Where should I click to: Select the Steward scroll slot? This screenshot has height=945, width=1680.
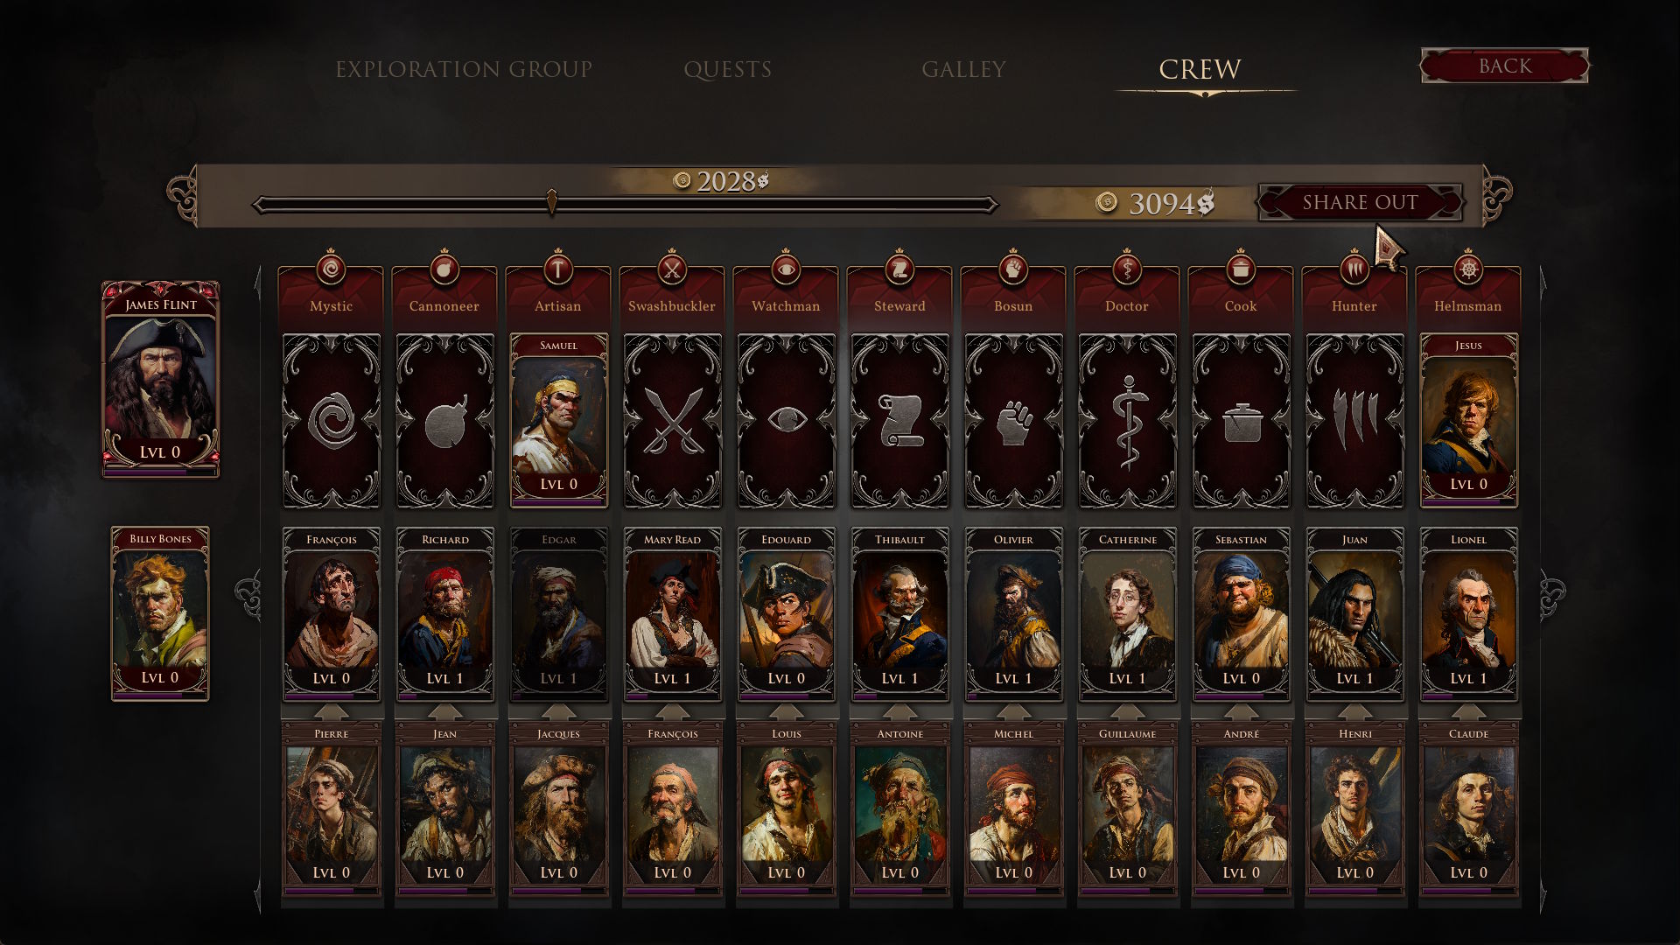click(899, 421)
